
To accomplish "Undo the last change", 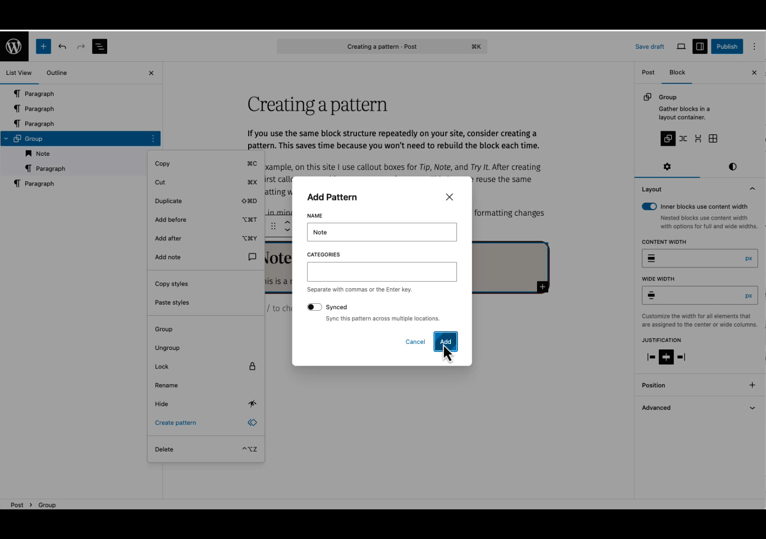I will point(62,46).
